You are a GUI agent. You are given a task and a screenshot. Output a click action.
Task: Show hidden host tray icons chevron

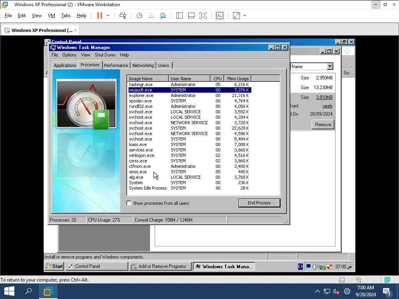(317, 291)
